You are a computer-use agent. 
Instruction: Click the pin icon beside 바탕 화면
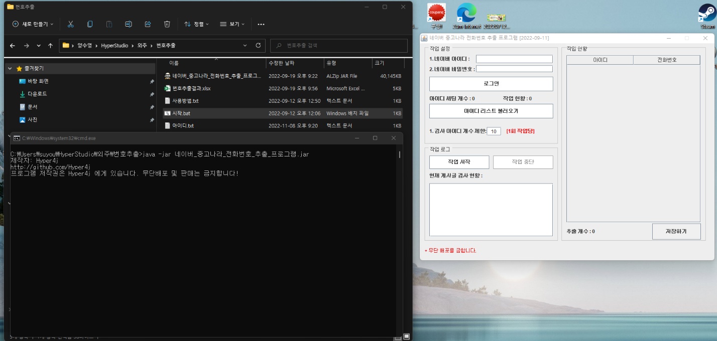point(152,81)
